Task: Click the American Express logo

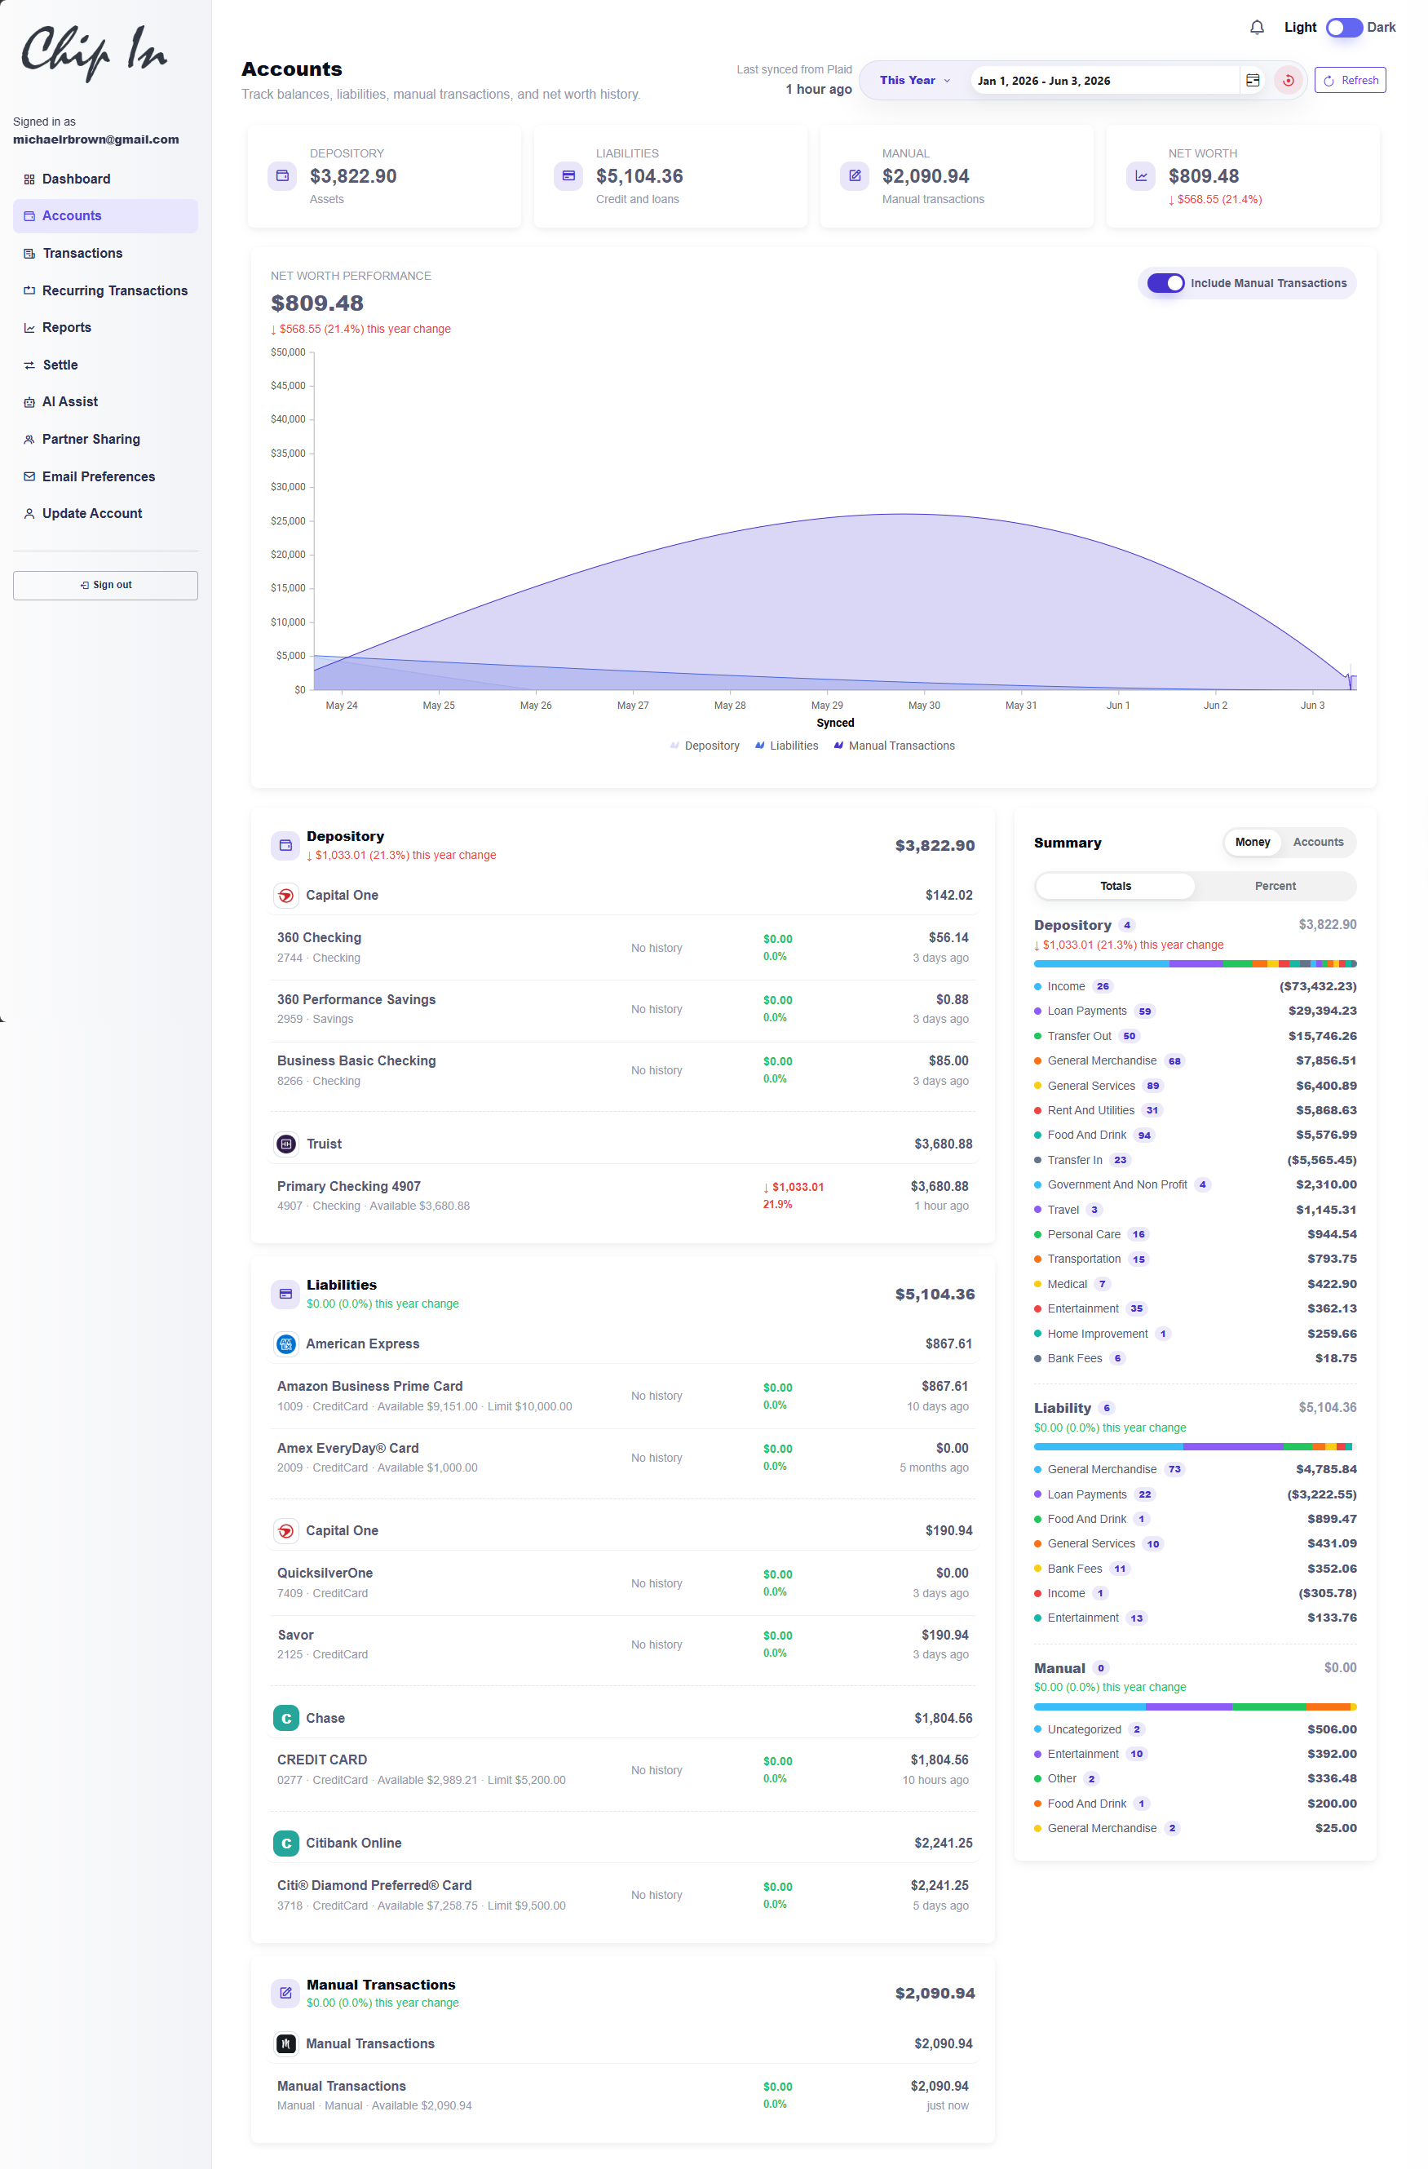Action: [285, 1344]
